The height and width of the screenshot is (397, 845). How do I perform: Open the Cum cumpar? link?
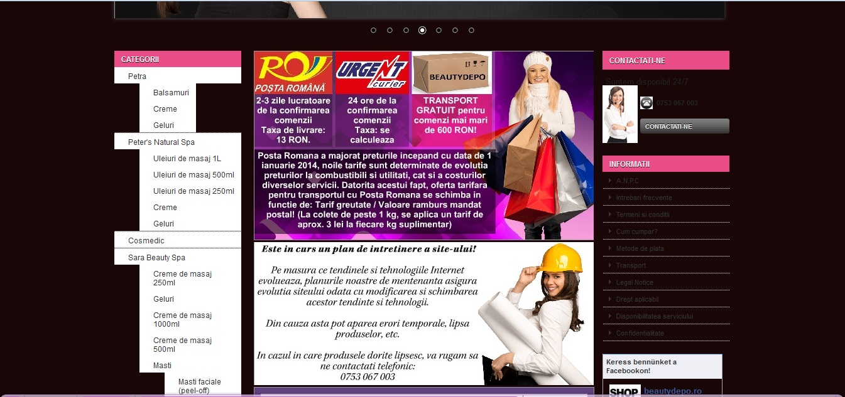[x=636, y=231]
